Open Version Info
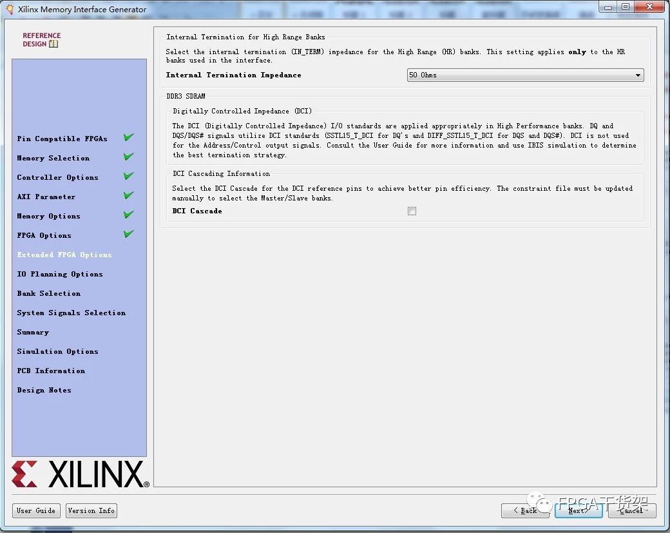The image size is (670, 533). tap(91, 511)
